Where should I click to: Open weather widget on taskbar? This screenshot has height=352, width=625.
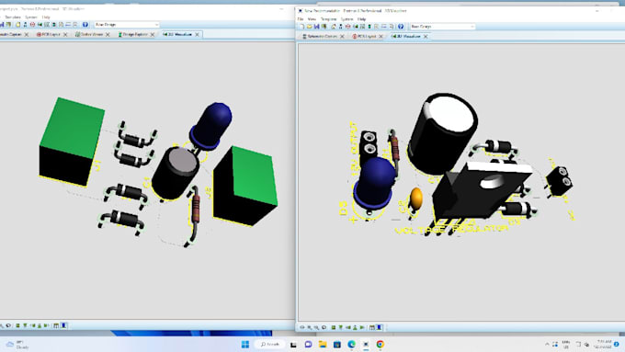[17, 345]
